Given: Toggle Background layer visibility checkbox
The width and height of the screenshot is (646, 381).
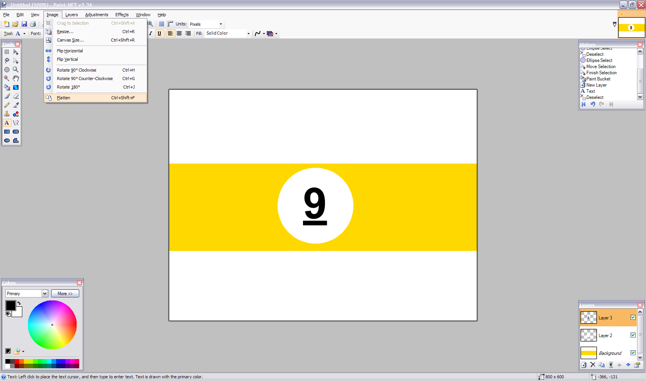Looking at the screenshot, I should pos(633,353).
